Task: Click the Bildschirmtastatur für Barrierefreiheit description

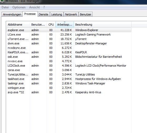Action: [99, 57]
